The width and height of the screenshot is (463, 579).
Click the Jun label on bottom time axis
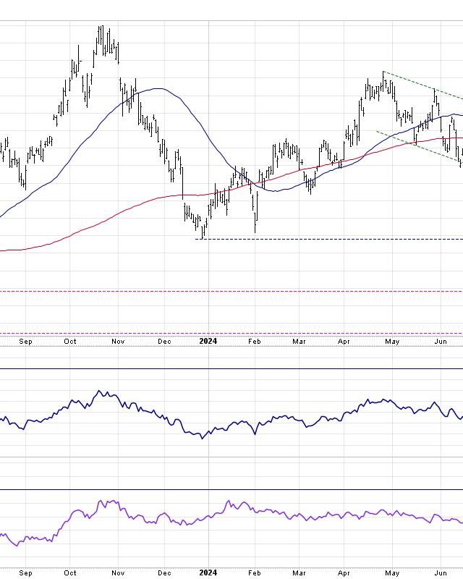(x=439, y=573)
